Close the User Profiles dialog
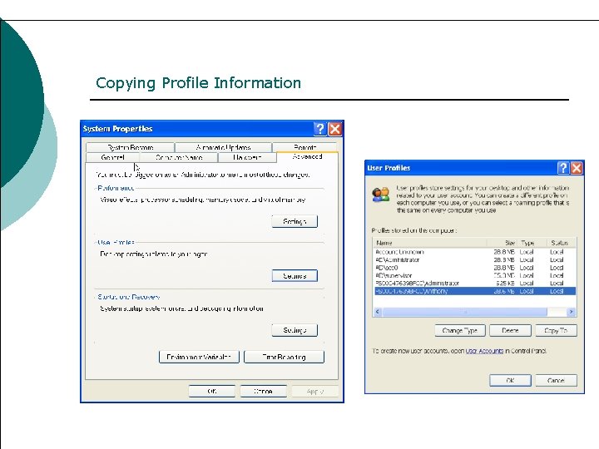The image size is (599, 449). [x=577, y=168]
